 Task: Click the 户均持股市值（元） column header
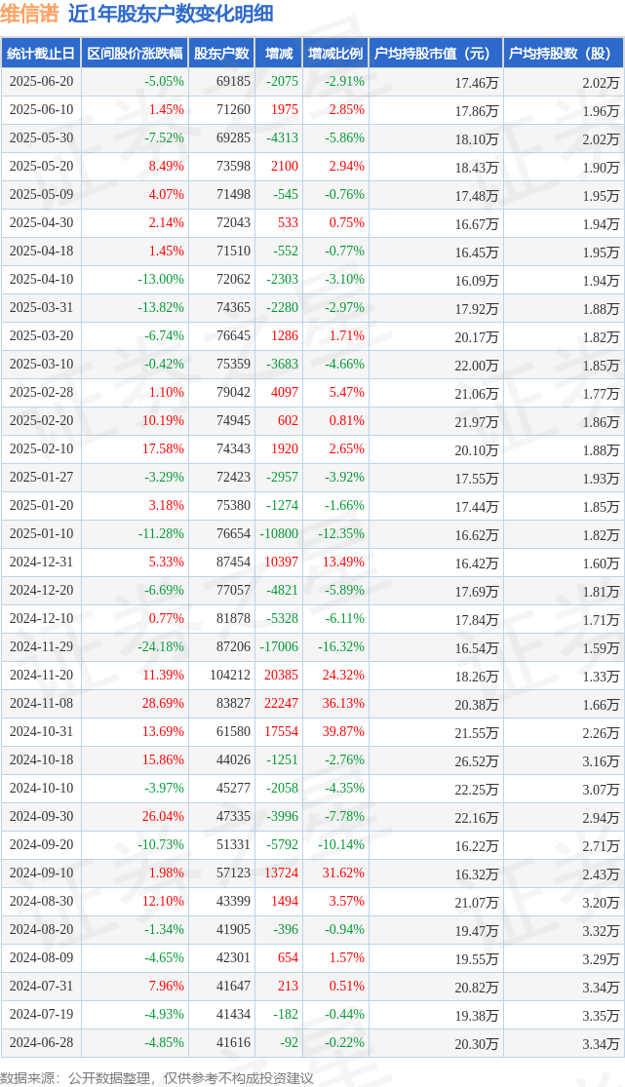(x=436, y=54)
